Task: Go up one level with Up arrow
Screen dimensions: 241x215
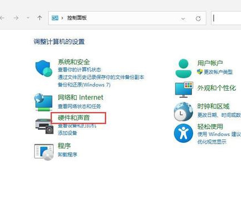Action: click(x=40, y=18)
